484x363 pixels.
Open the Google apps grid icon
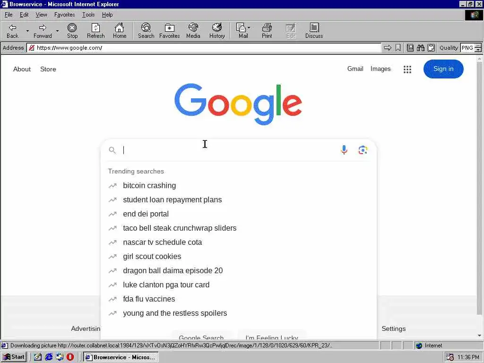coord(407,69)
